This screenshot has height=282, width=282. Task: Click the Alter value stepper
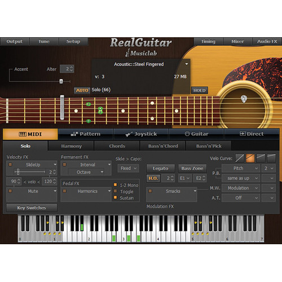point(67,69)
